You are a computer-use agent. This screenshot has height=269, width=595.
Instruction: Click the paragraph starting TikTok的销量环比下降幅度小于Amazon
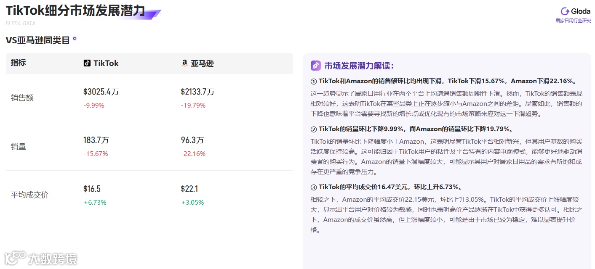(x=446, y=156)
